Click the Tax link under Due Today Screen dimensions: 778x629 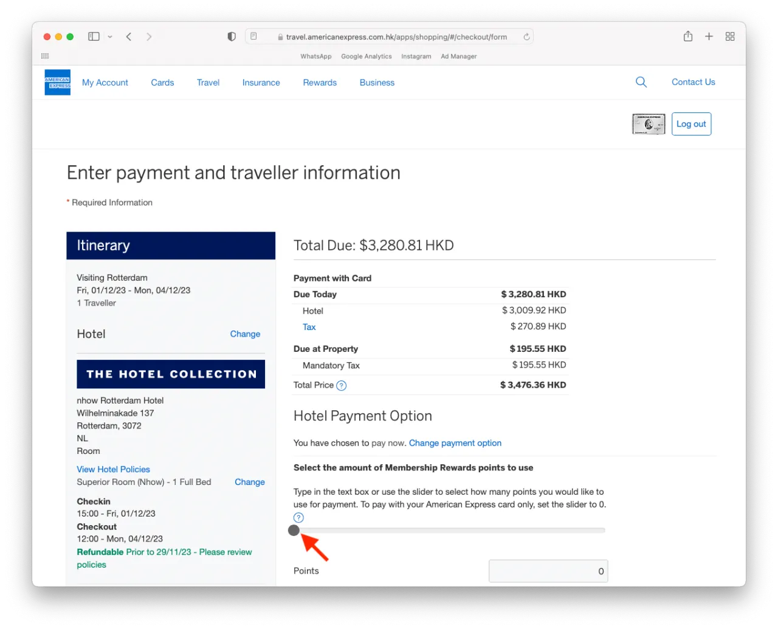(309, 327)
